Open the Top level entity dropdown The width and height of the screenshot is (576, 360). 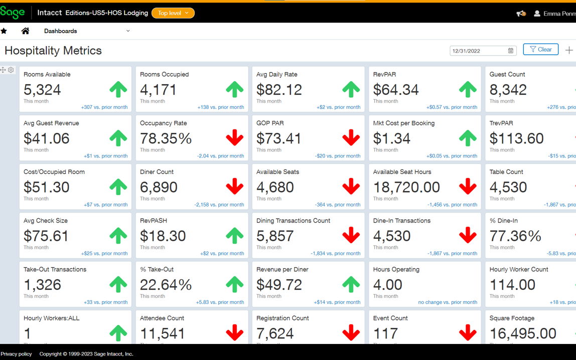pyautogui.click(x=173, y=13)
